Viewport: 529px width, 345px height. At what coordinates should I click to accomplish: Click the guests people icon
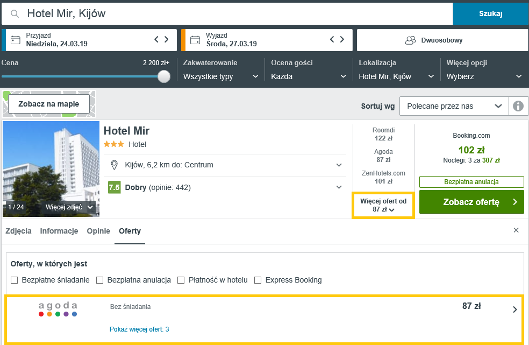click(x=411, y=40)
